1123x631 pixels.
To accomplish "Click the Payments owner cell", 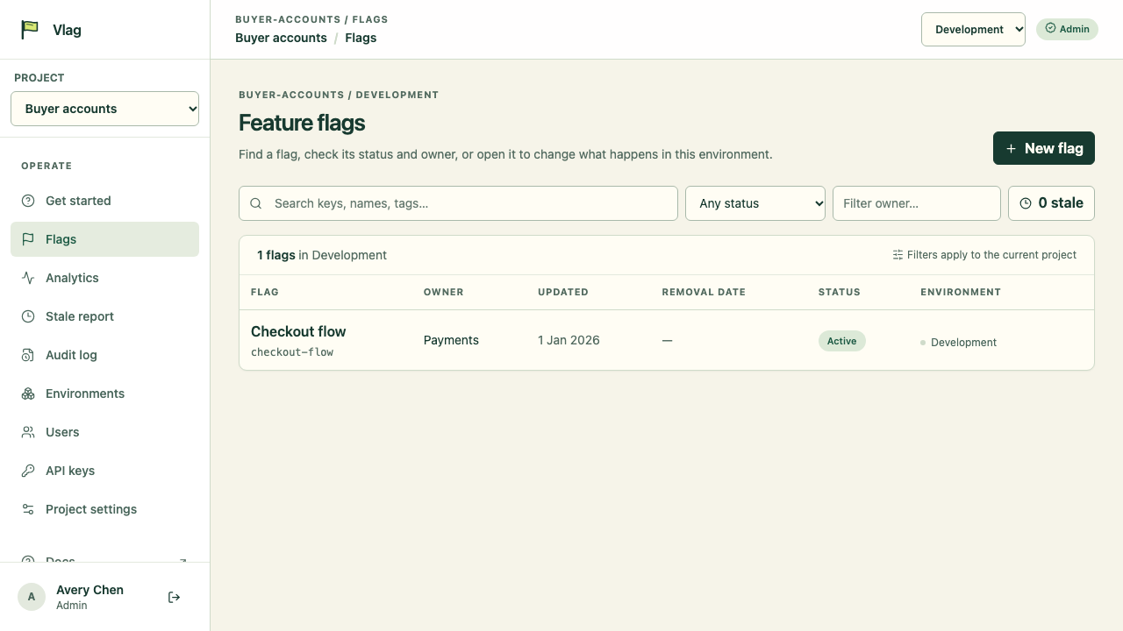I will [x=451, y=340].
